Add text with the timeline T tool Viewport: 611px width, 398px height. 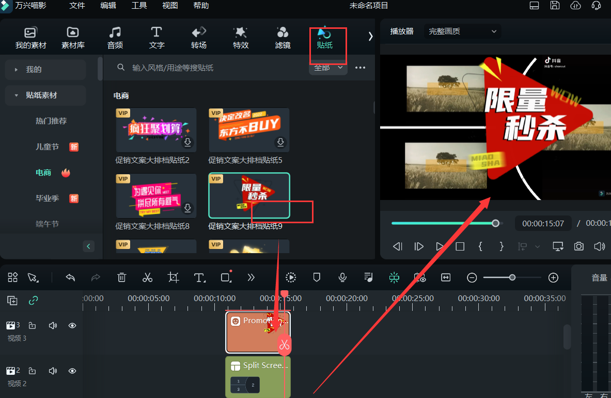tap(199, 277)
